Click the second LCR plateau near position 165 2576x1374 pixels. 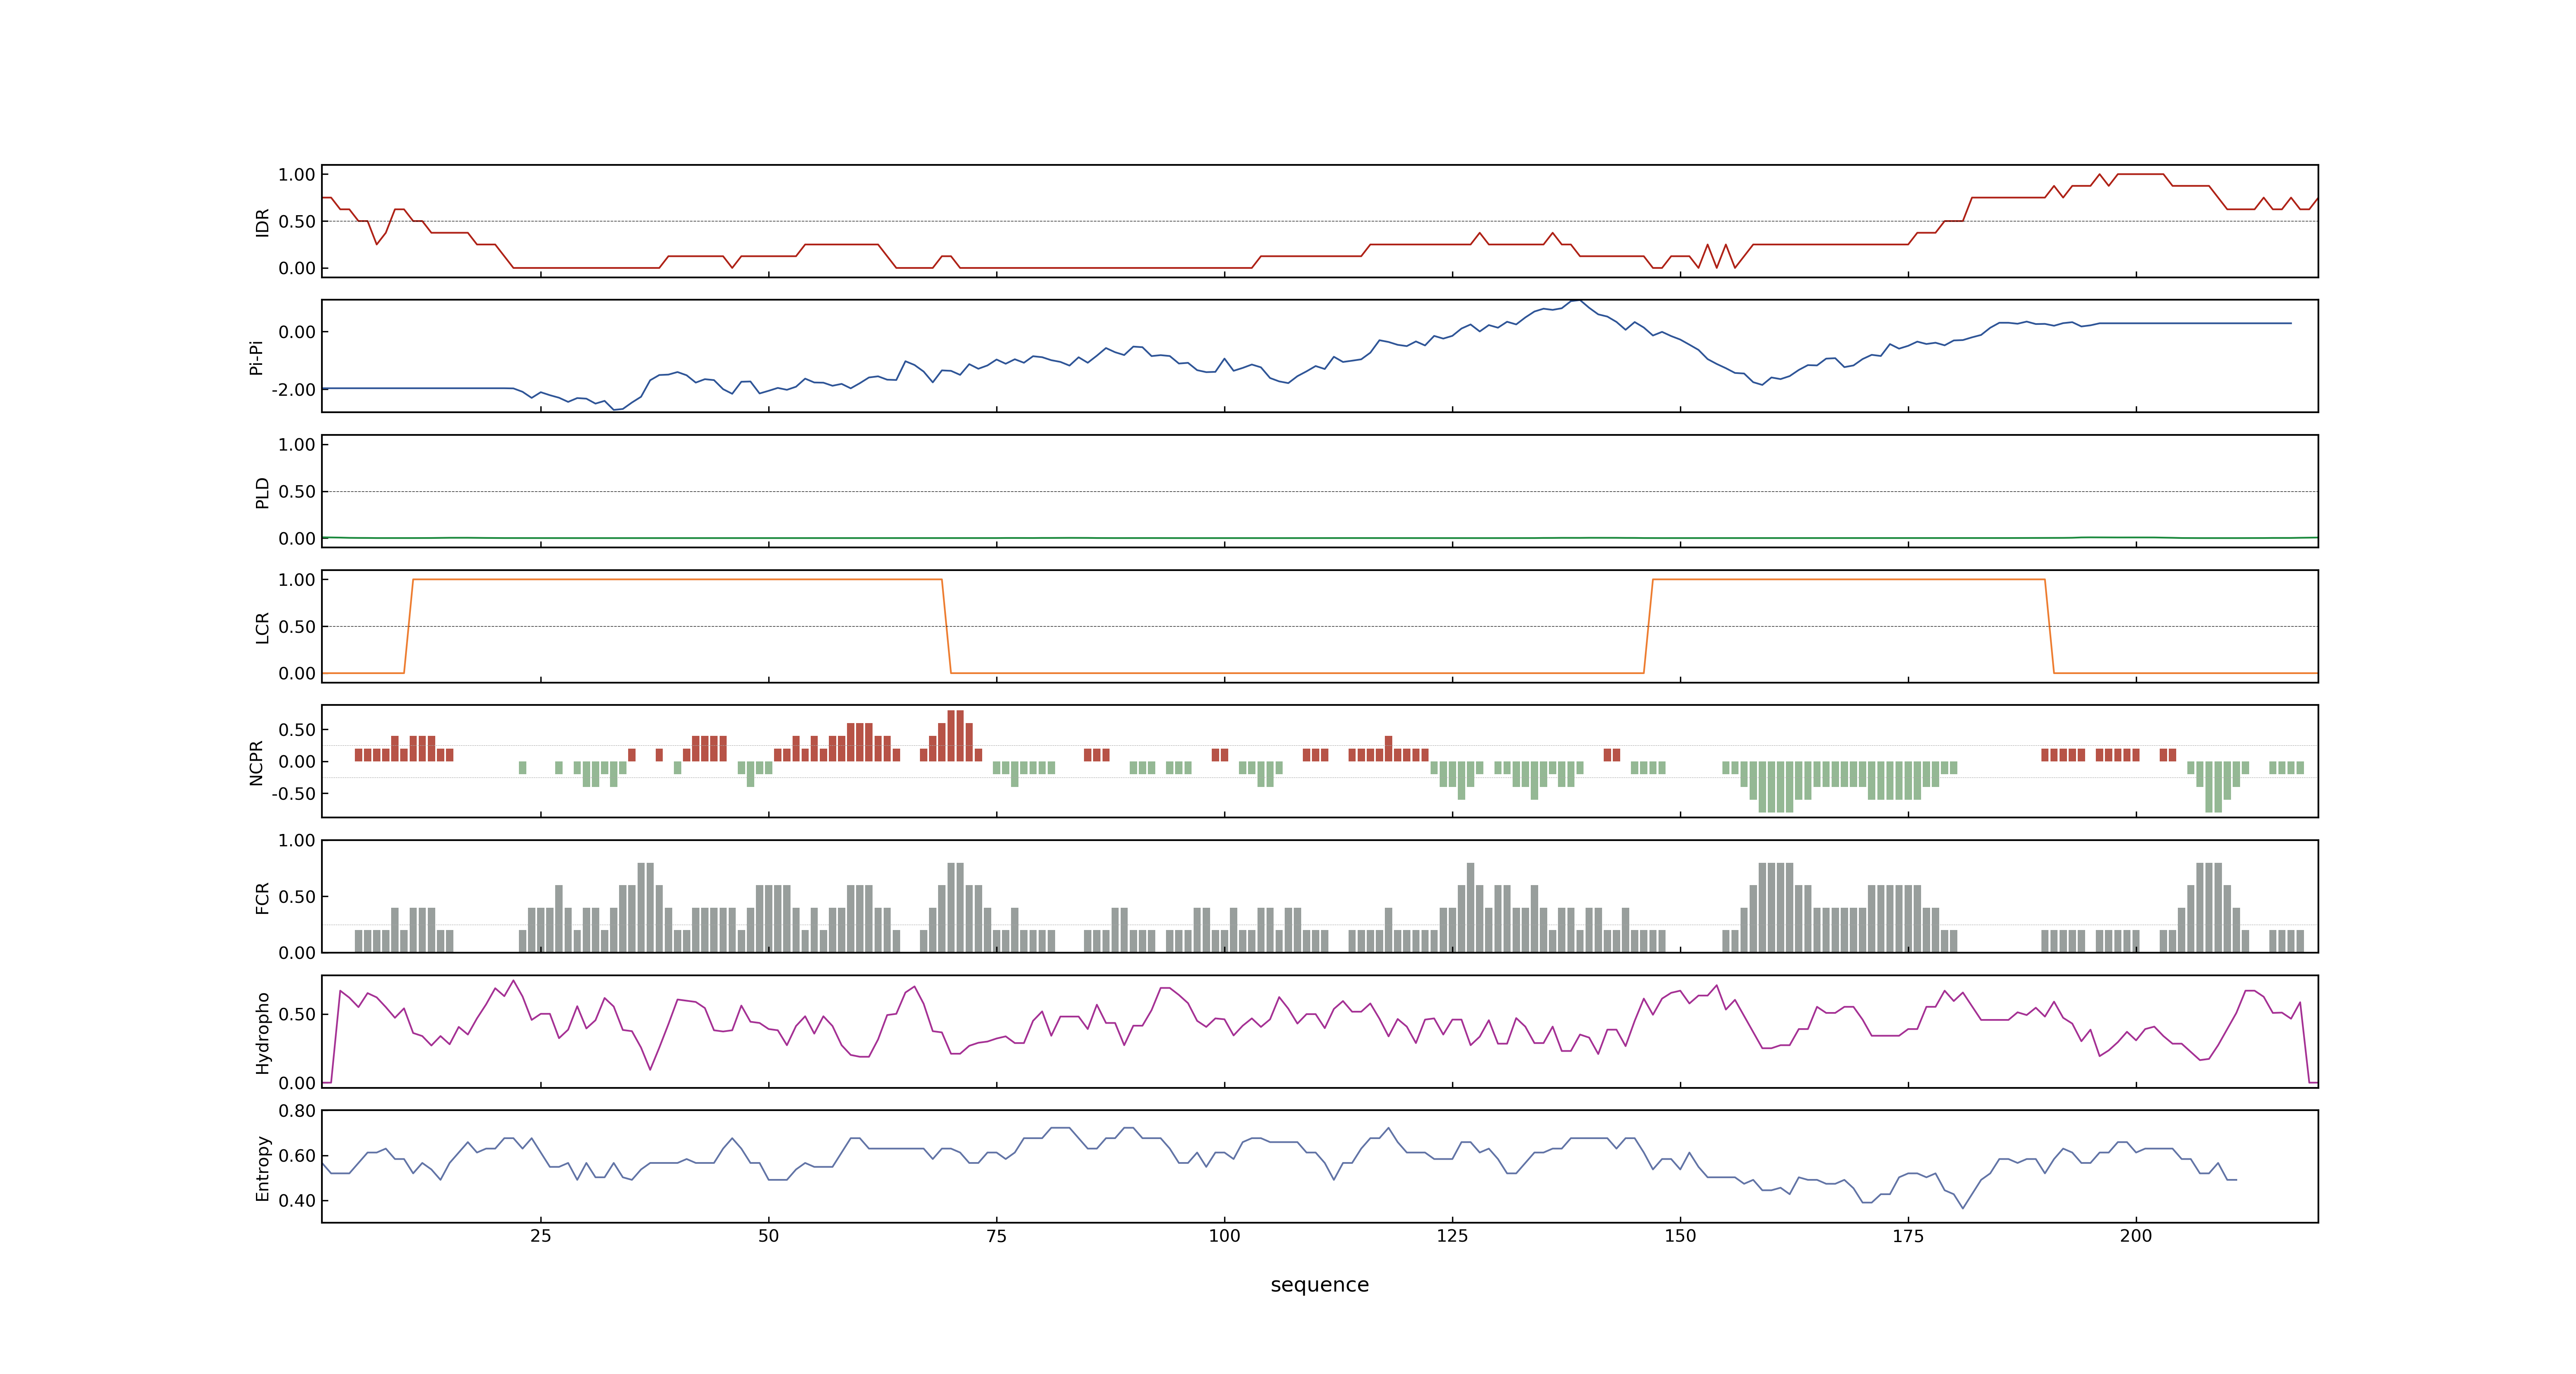pos(1848,579)
